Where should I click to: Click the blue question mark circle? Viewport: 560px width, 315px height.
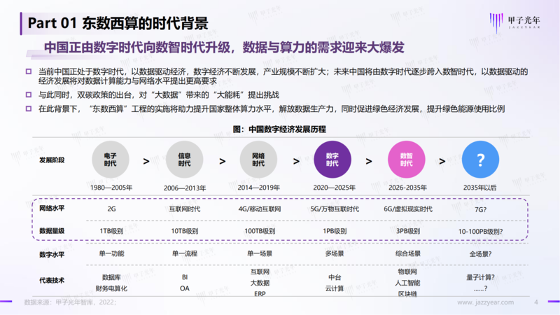click(x=481, y=160)
